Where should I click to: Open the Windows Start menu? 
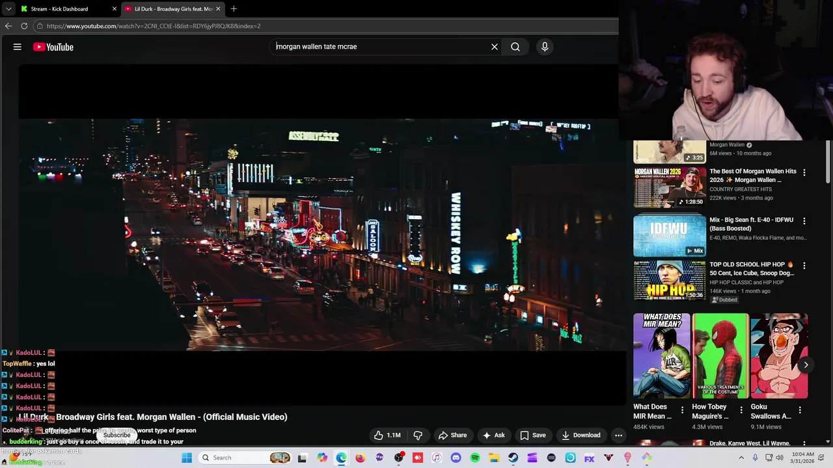187,458
